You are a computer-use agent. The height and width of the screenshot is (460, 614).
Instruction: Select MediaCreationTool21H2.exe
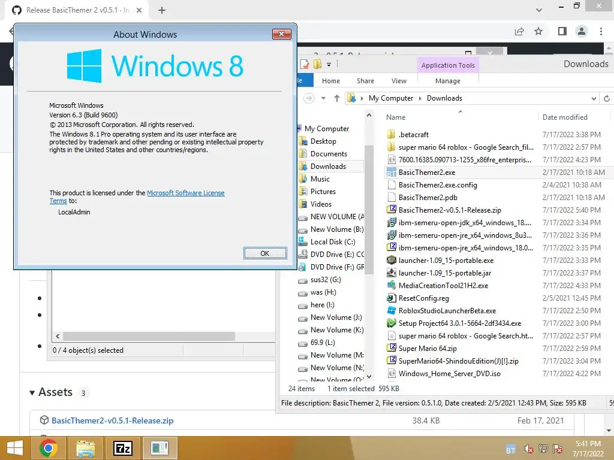[443, 286]
